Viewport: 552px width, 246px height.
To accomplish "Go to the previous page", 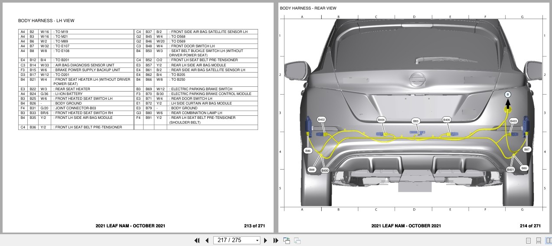I will 207,240.
